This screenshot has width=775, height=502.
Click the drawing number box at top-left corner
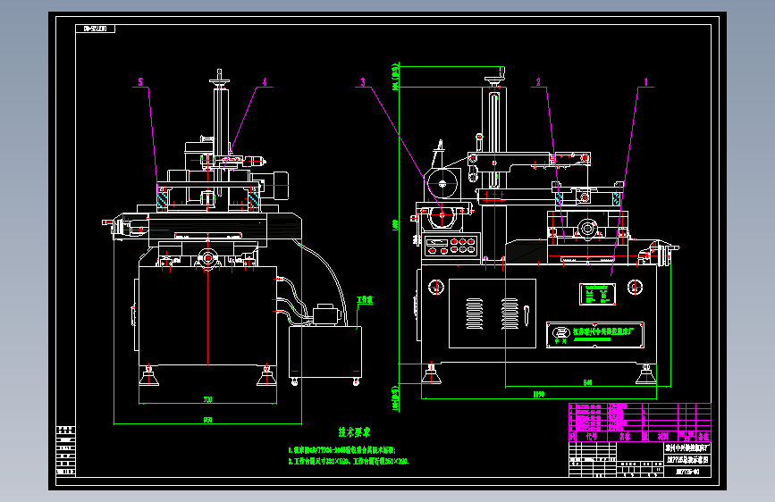pos(96,29)
